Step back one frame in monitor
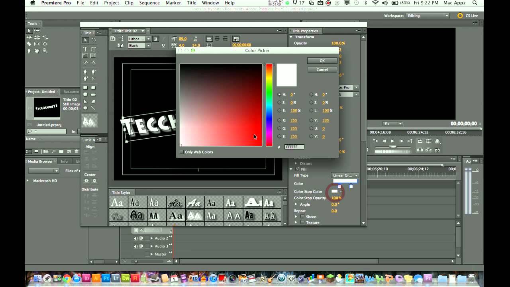 (x=384, y=141)
